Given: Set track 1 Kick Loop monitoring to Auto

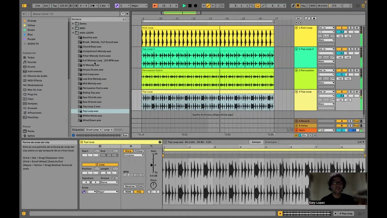Looking at the screenshot, I should coord(326,36).
